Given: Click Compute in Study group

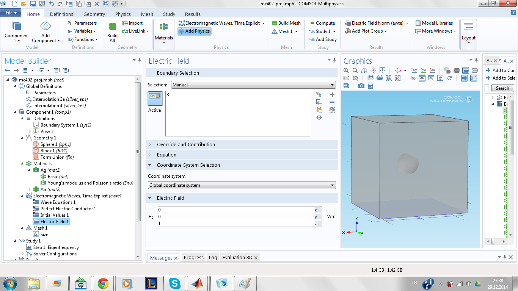Looking at the screenshot, I should (x=322, y=23).
